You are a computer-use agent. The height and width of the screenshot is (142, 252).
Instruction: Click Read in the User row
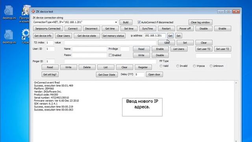coord(141,49)
